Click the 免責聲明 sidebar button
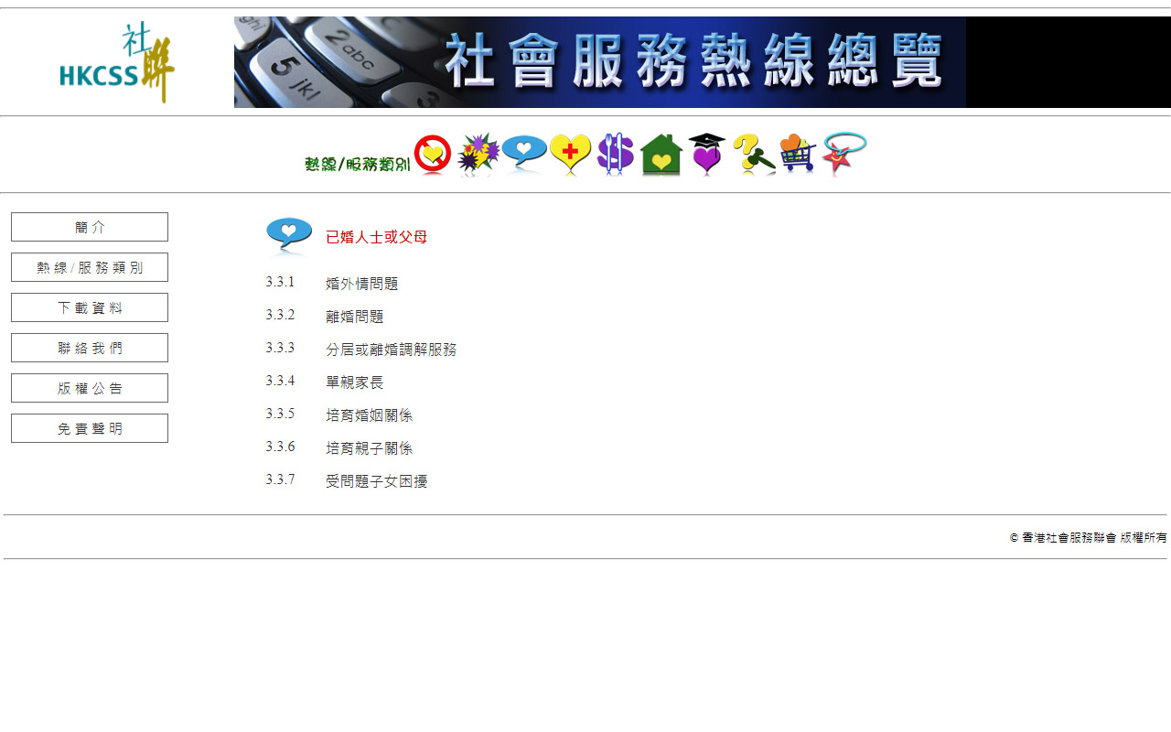This screenshot has width=1171, height=732. pos(90,428)
